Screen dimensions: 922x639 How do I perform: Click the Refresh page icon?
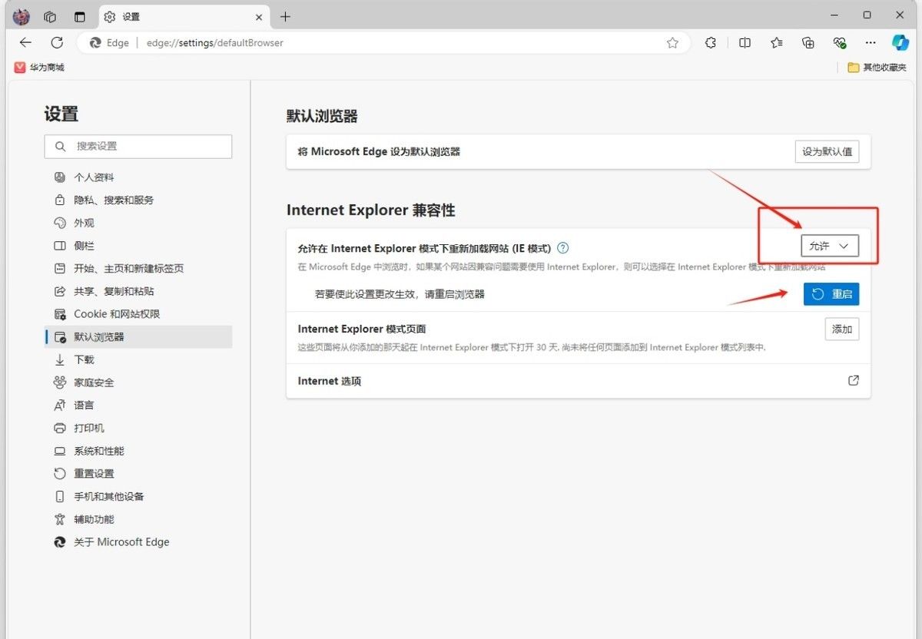point(57,43)
